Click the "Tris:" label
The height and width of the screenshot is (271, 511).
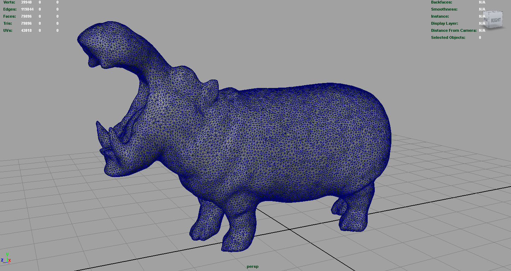click(7, 23)
